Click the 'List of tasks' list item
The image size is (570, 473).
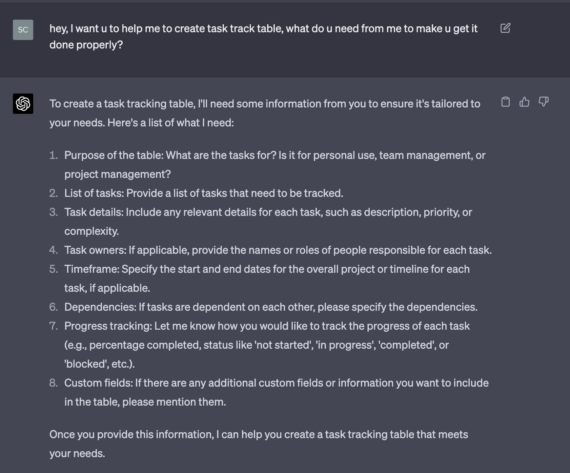(203, 193)
